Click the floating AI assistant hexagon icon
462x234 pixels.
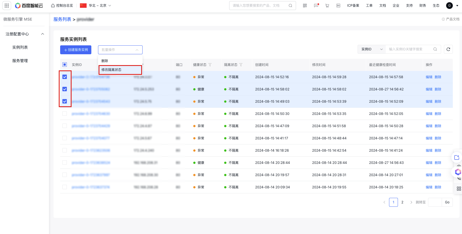458,172
